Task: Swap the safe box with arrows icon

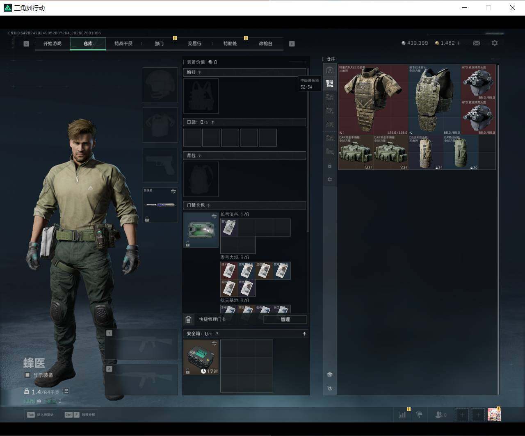Action: click(214, 343)
